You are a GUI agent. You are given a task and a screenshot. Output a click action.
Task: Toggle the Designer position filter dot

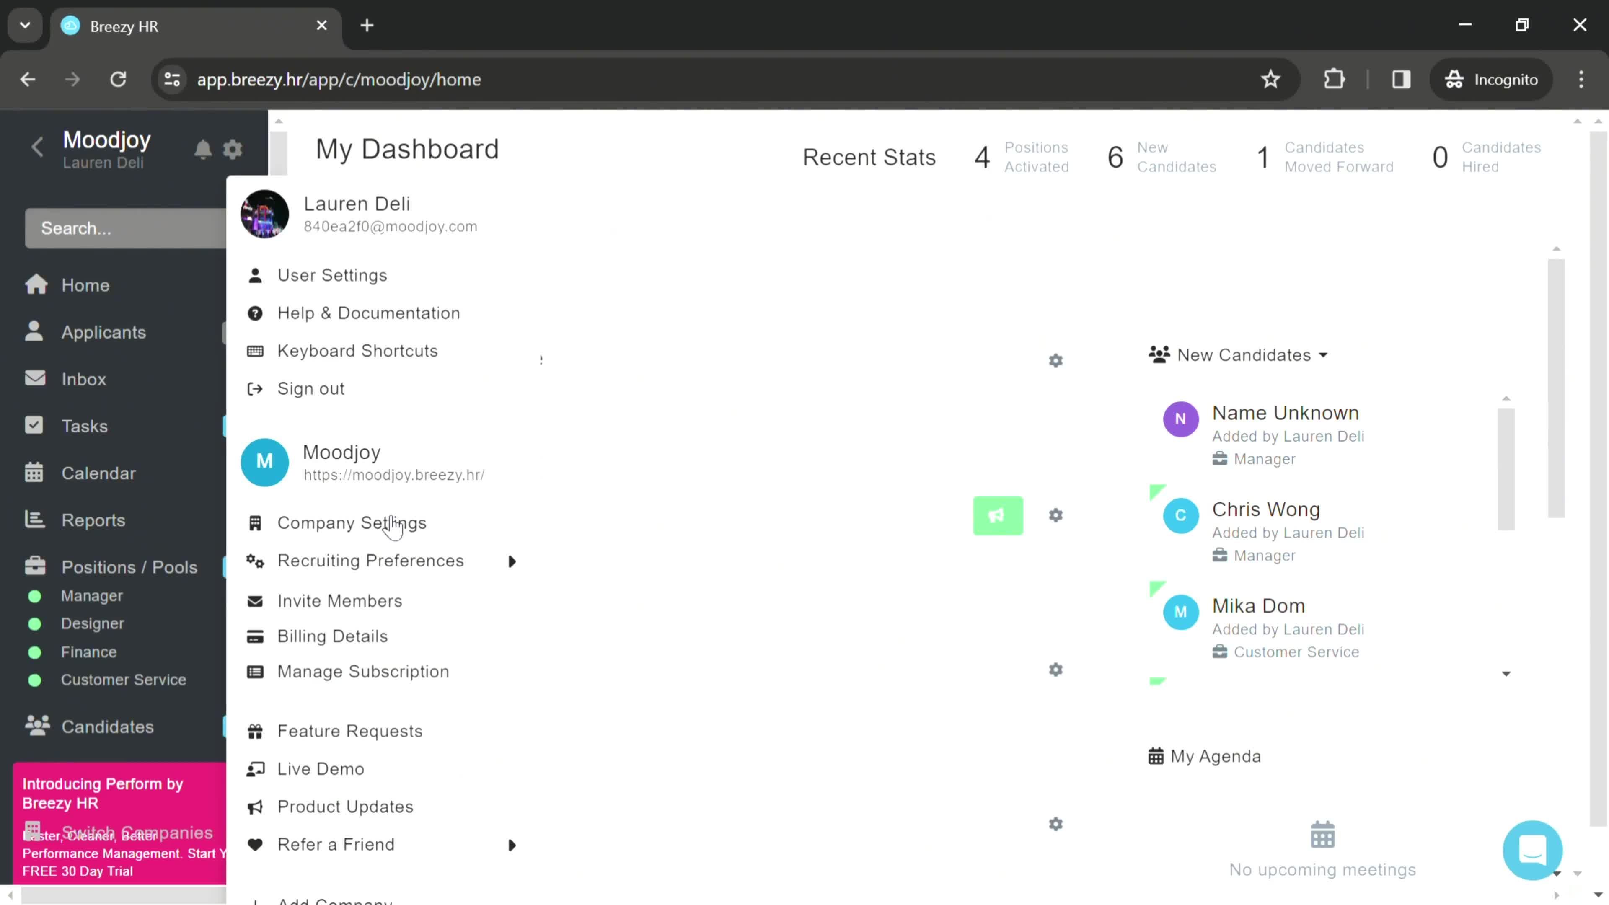coord(34,623)
